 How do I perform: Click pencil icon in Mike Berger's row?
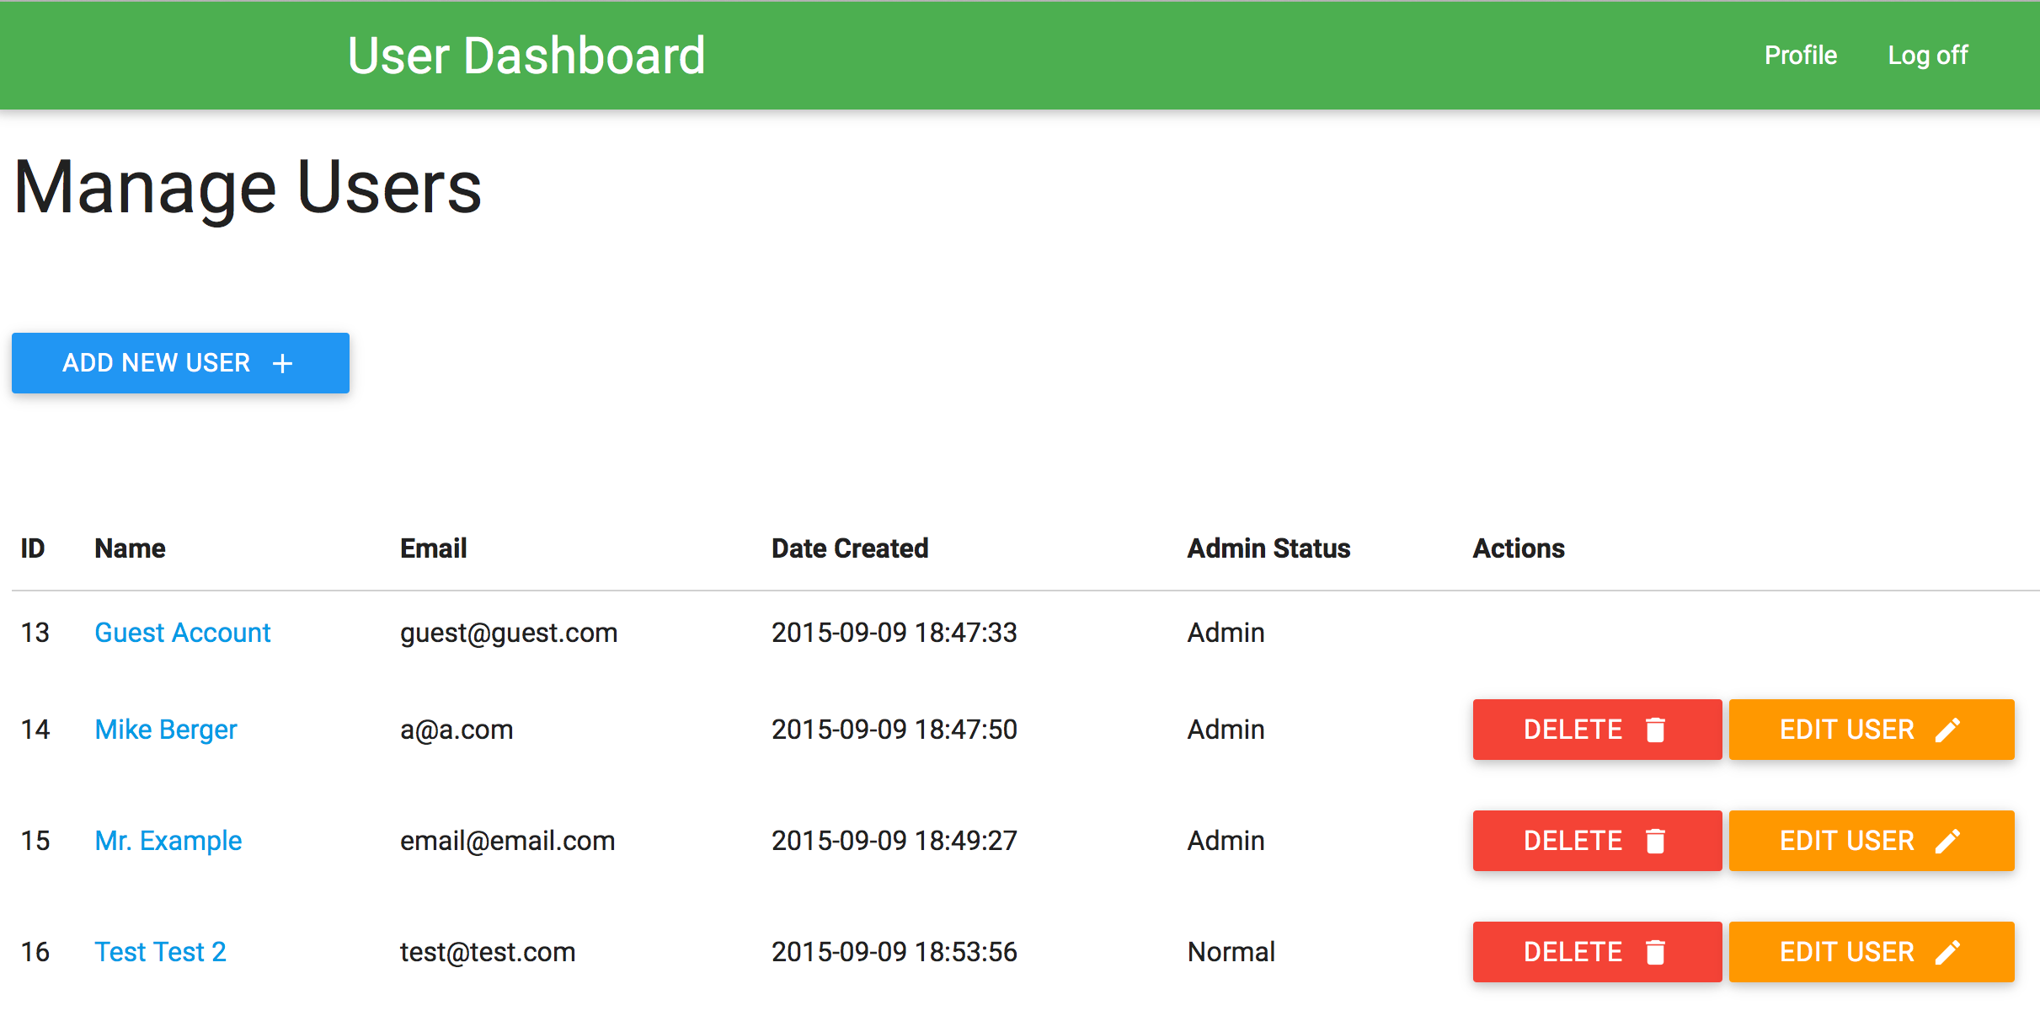point(1947,730)
